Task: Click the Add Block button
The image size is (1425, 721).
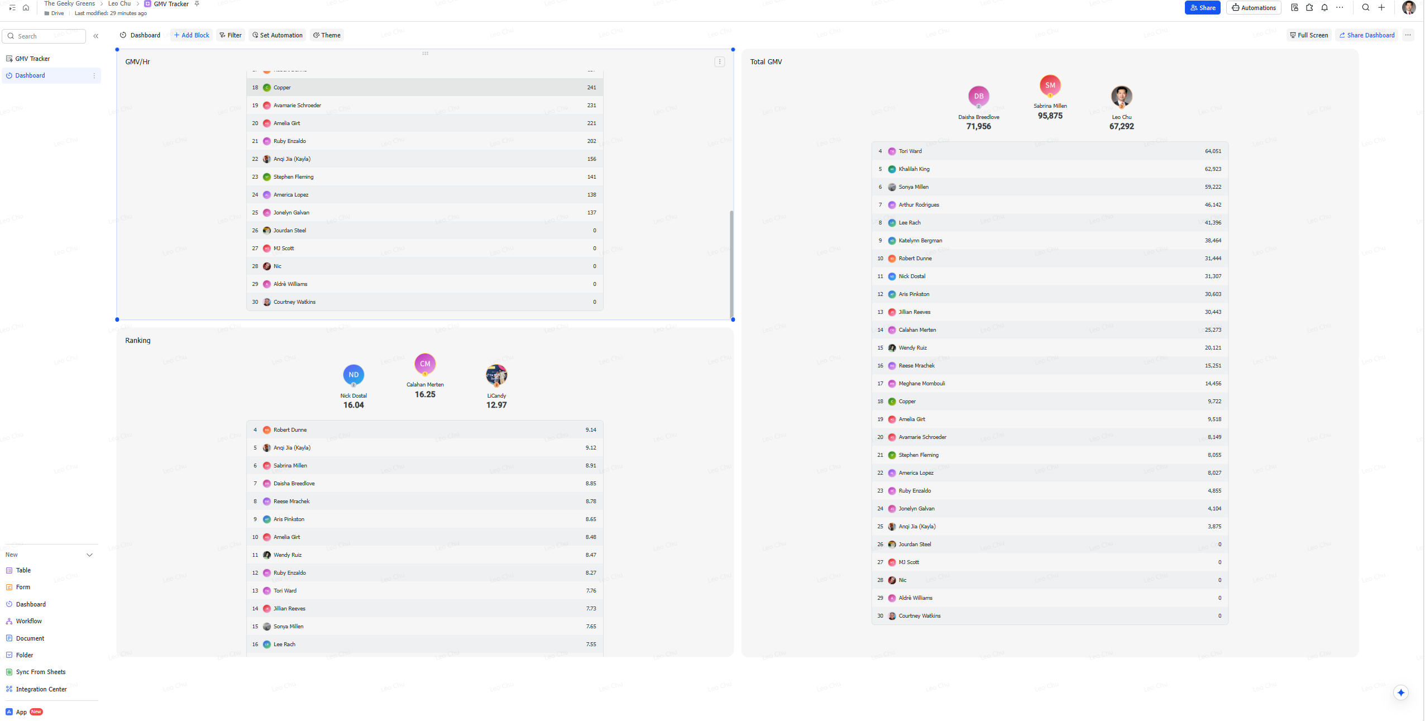Action: [x=192, y=35]
